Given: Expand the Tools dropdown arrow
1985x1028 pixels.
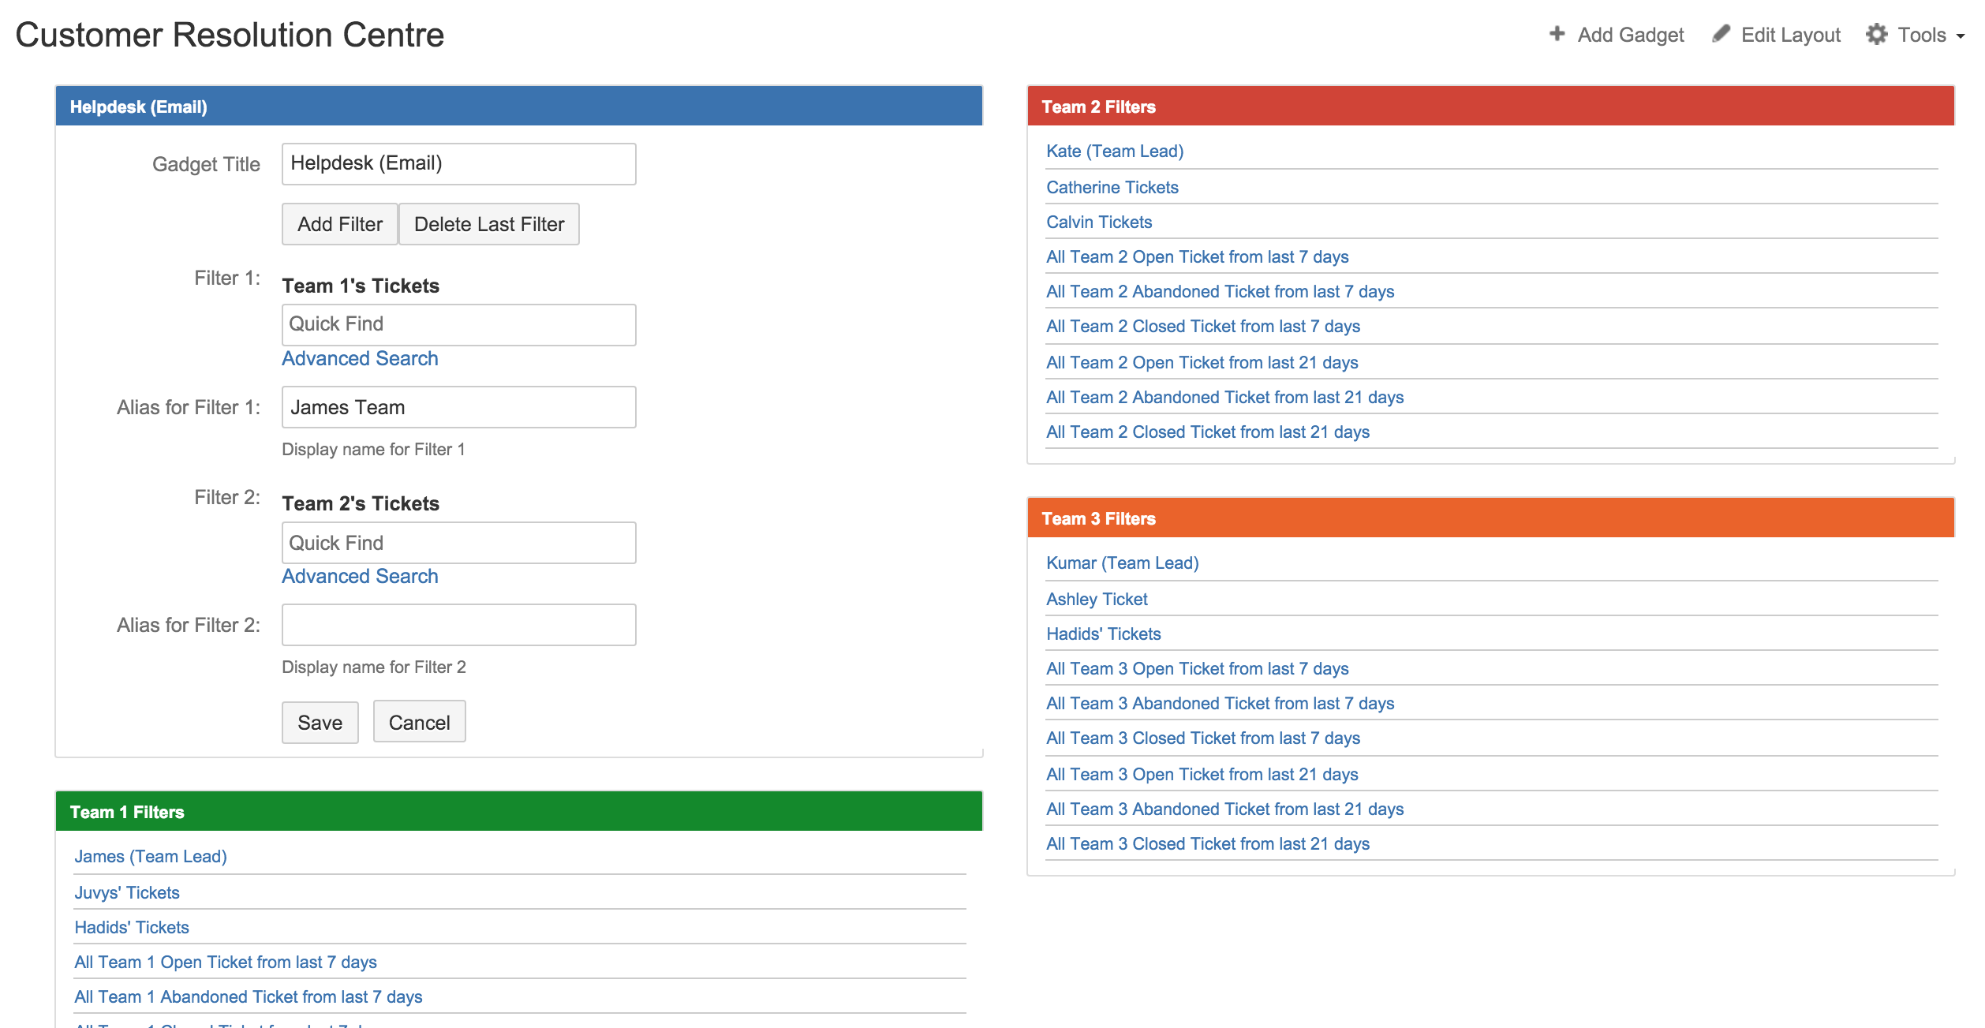Looking at the screenshot, I should tap(1961, 36).
